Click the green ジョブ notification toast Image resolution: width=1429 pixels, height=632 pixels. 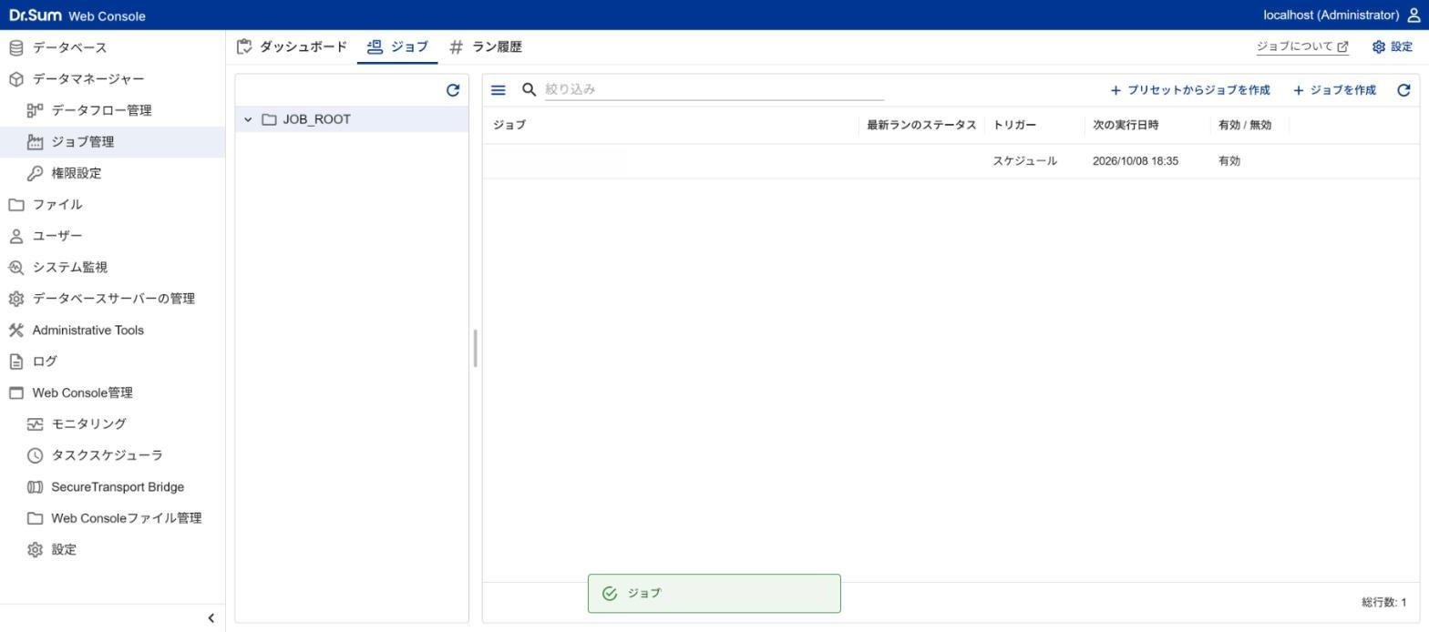coord(714,594)
